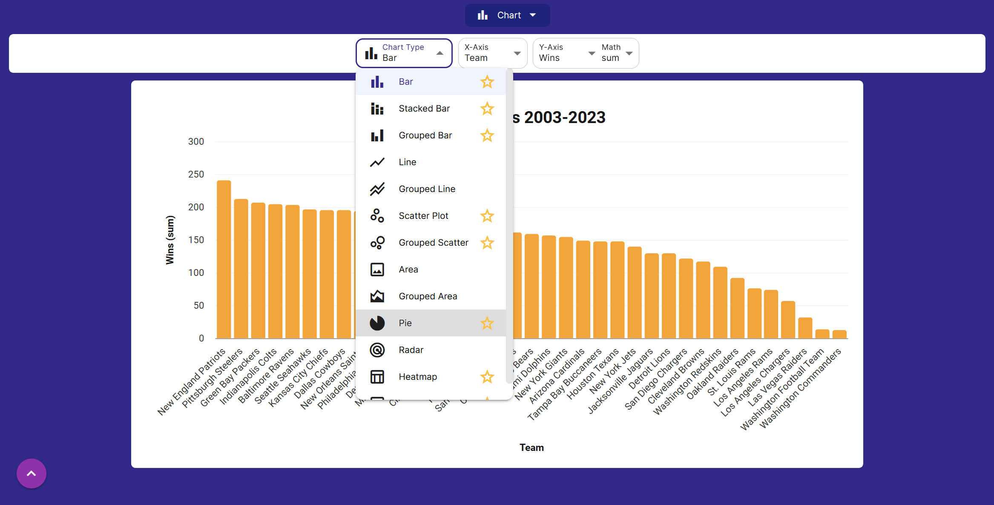Click the Radar chart icon

[x=377, y=350]
